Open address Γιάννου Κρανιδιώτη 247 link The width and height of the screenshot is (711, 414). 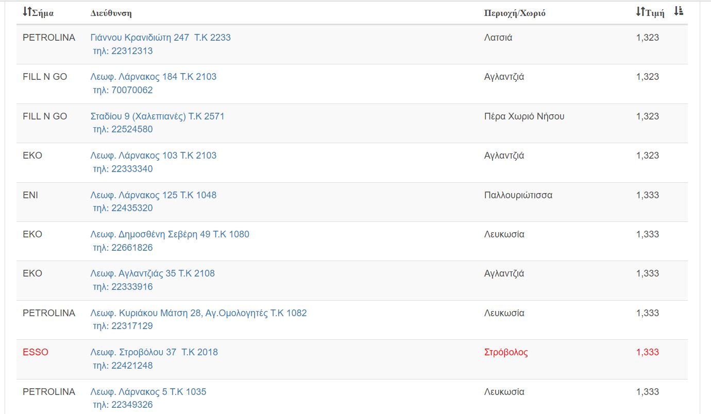tap(161, 38)
